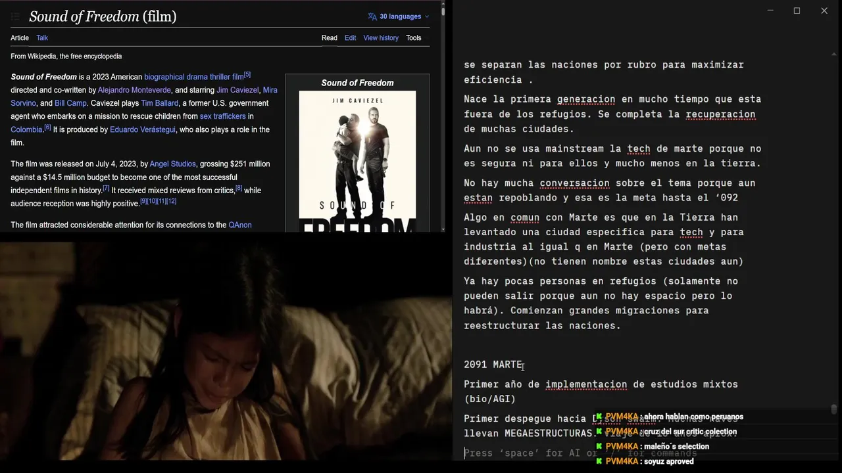Click citation reference [5]
Viewport: 842px width, 473px height.
point(247,75)
